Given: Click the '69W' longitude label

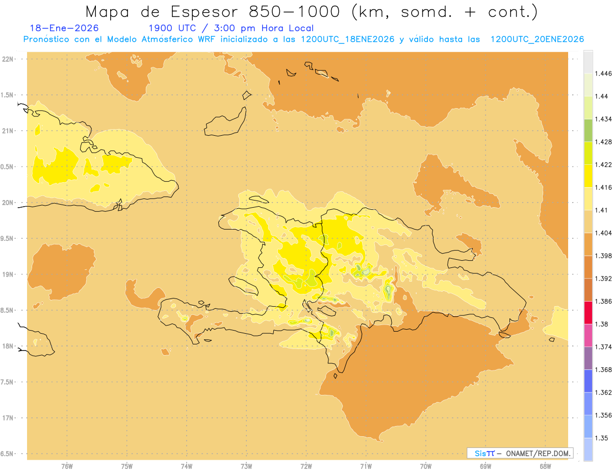Looking at the screenshot, I should pos(485,466).
